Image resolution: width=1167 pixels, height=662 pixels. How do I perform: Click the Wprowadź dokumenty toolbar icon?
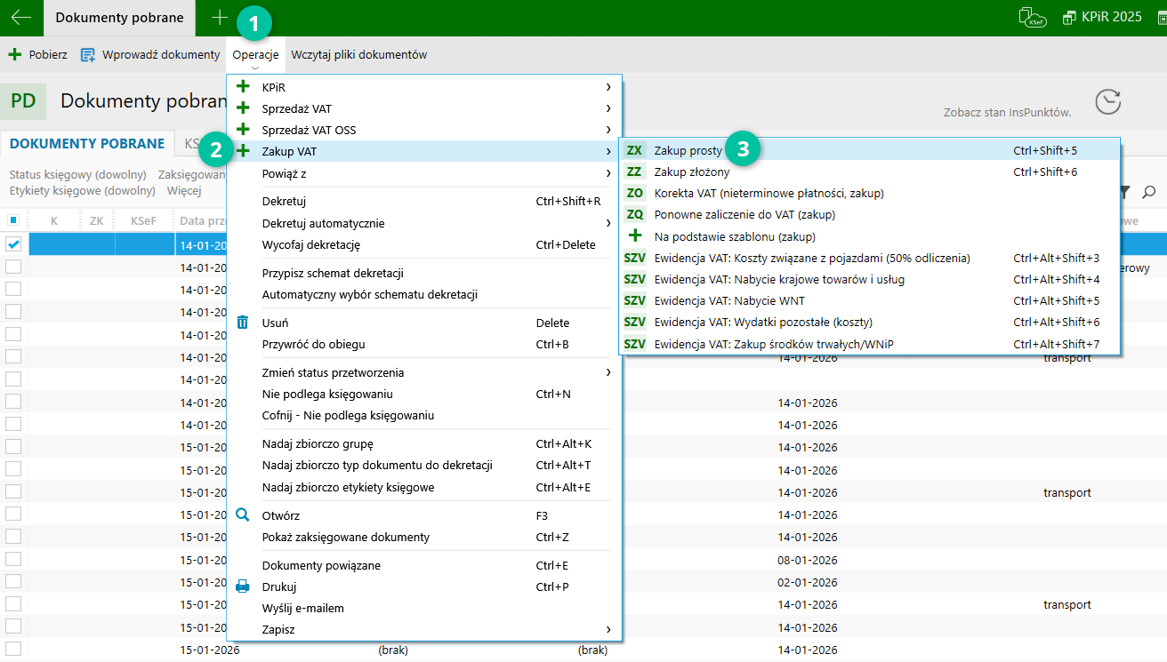point(88,55)
